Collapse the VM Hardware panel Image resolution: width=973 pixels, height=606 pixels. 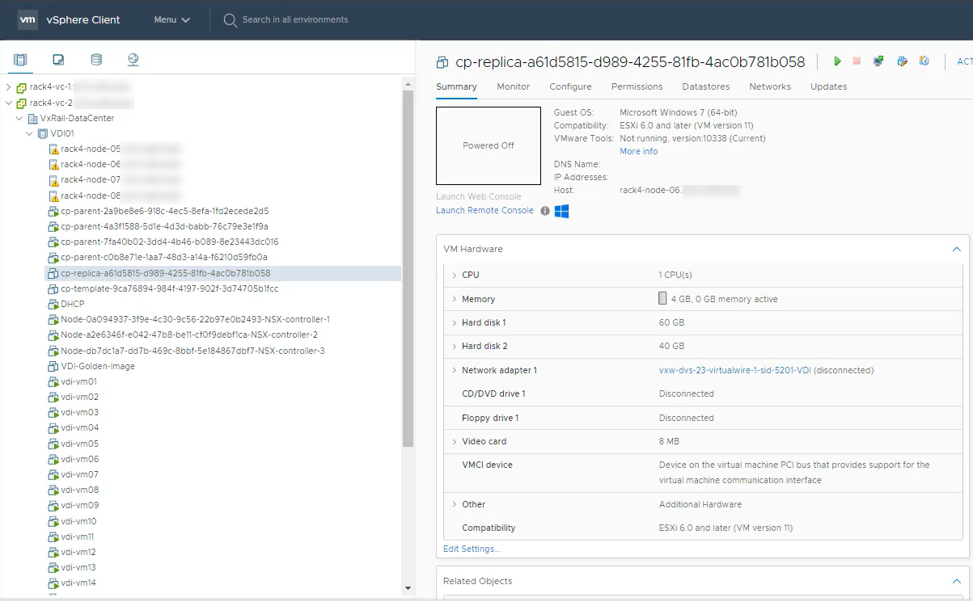[x=956, y=250]
